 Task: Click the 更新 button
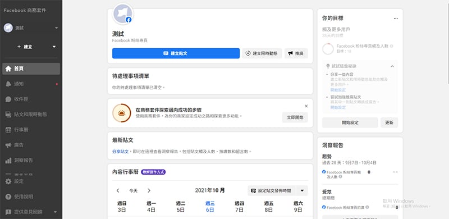pyautogui.click(x=389, y=122)
